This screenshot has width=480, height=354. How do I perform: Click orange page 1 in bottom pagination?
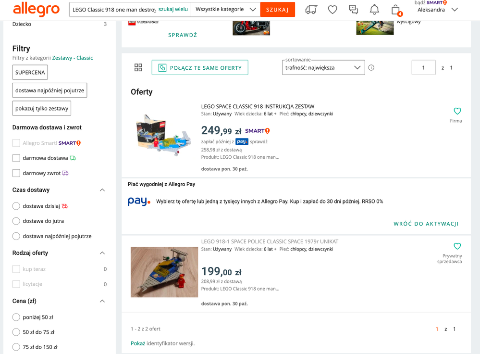[437, 329]
